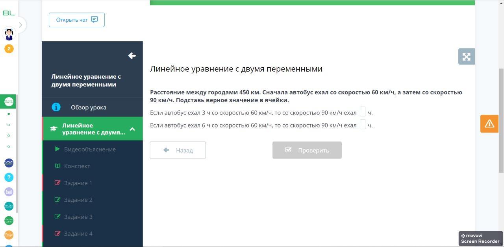
Task: Open Обзор урока lesson overview
Action: (x=88, y=107)
